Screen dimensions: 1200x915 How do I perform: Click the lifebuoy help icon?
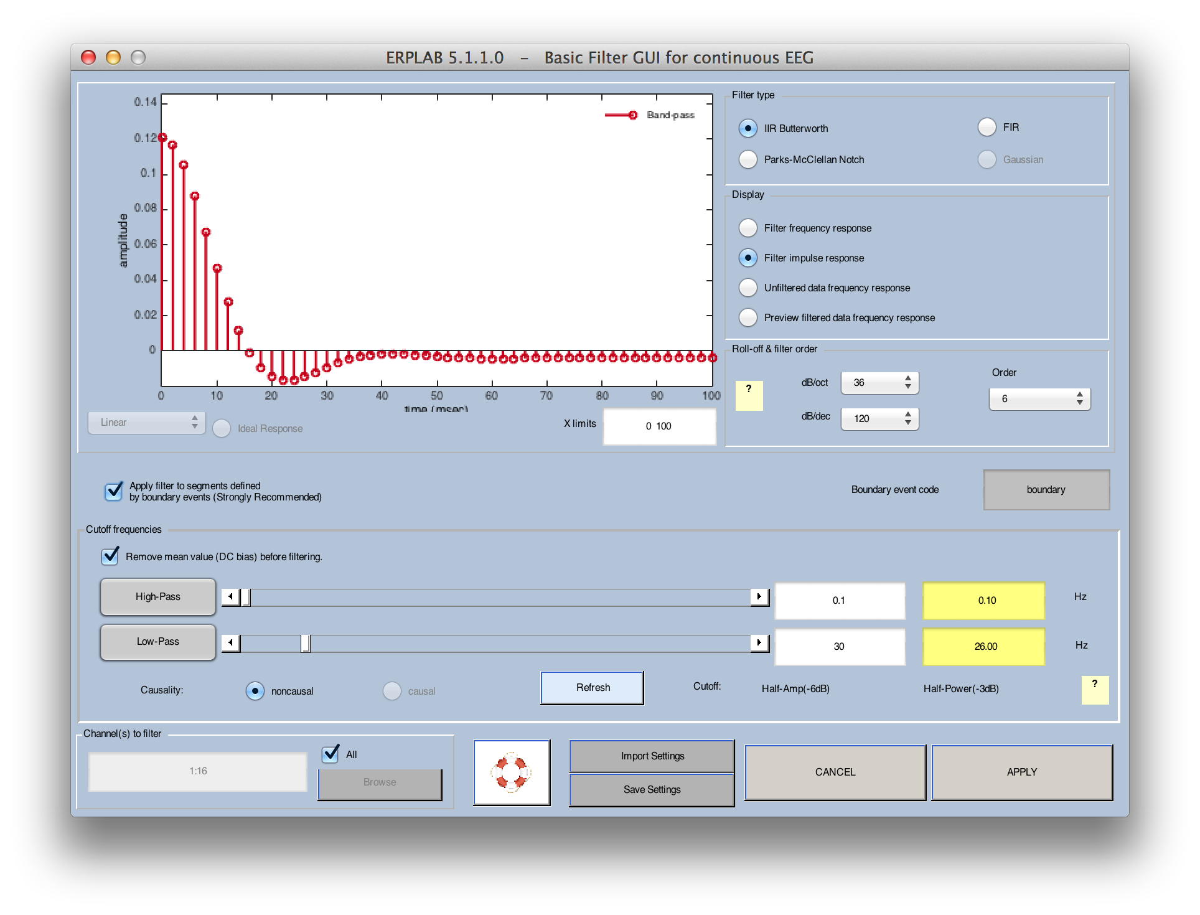click(x=512, y=772)
